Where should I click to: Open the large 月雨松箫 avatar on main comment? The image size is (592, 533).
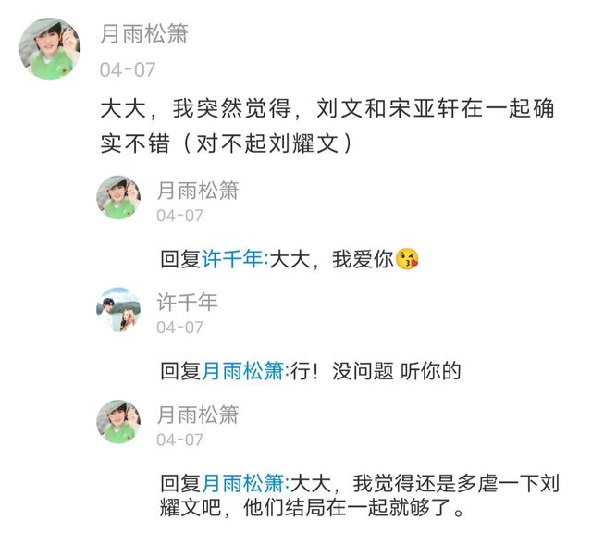[50, 48]
